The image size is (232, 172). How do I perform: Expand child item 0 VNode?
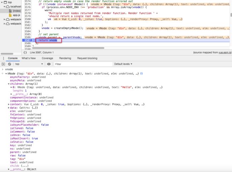[11, 87]
